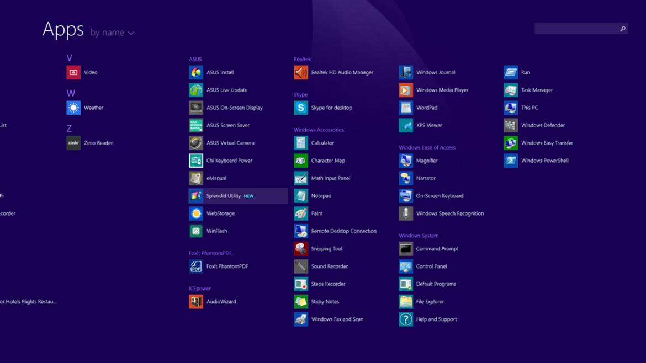The height and width of the screenshot is (363, 646).
Task: Launch the Paint icon
Action: click(301, 213)
